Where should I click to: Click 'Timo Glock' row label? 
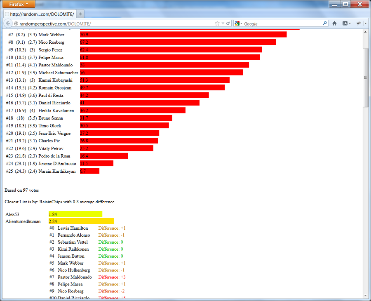click(x=50, y=126)
